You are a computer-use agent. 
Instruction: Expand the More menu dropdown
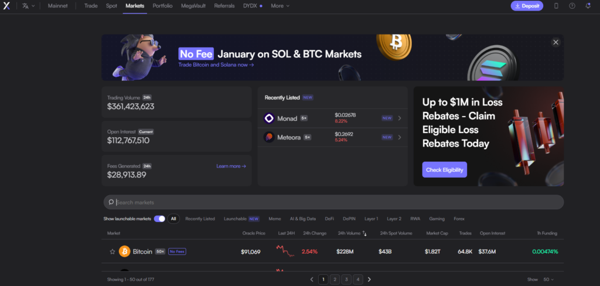pyautogui.click(x=279, y=6)
